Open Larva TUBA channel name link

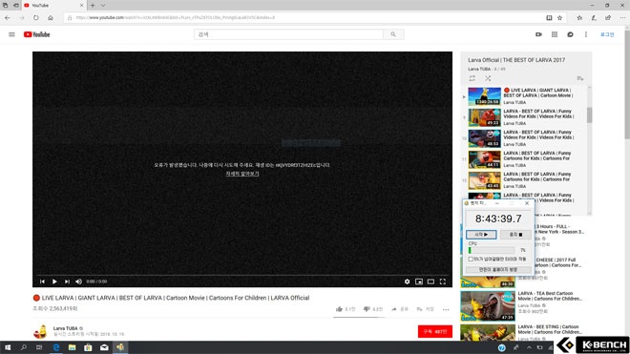coord(65,328)
